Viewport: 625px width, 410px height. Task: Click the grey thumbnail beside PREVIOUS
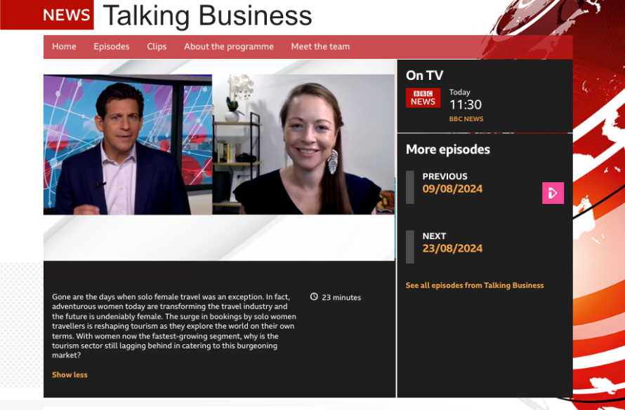coord(410,187)
